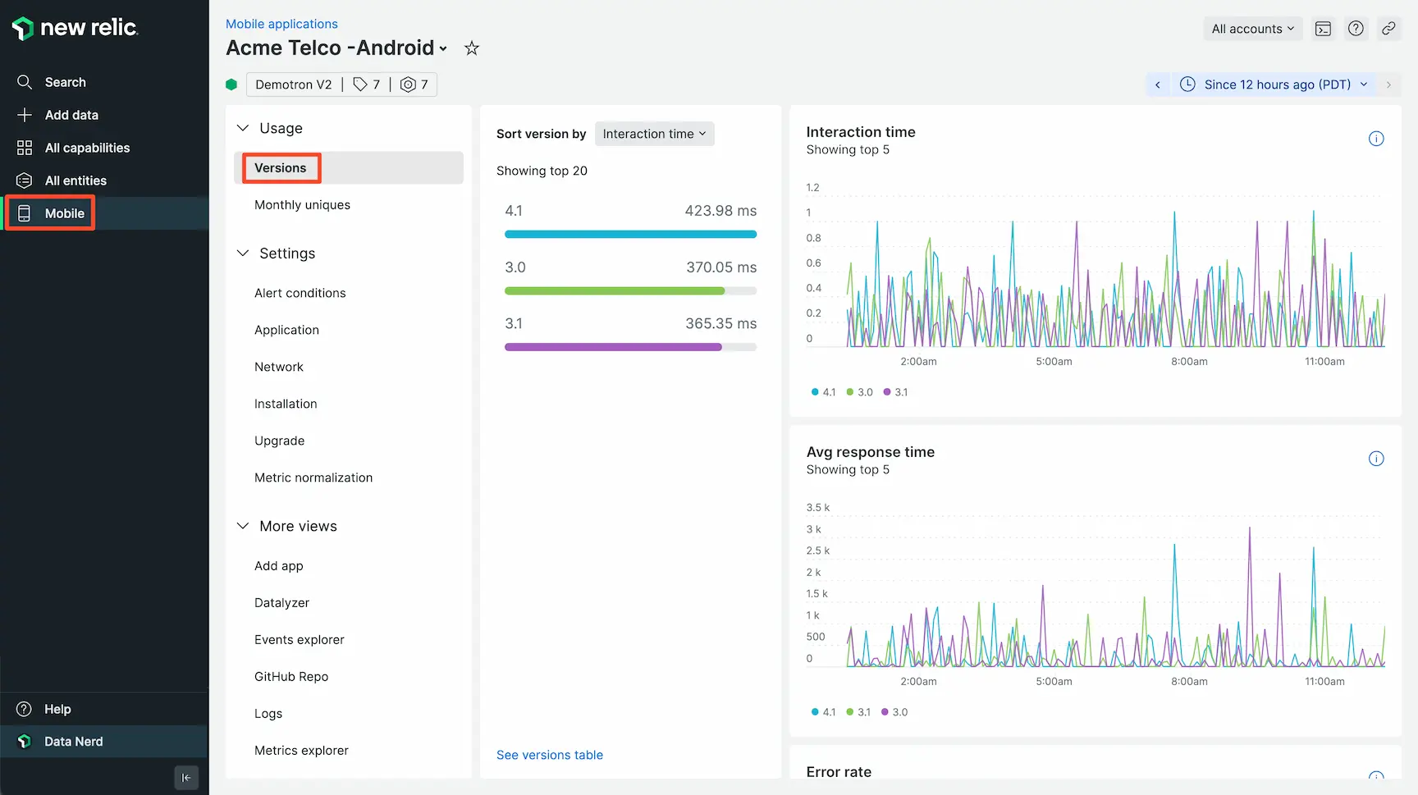This screenshot has width=1418, height=795.
Task: Open the All accounts dropdown
Action: click(1252, 29)
